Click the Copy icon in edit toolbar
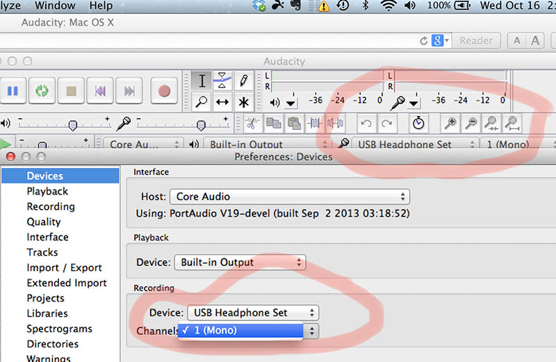 click(x=273, y=124)
